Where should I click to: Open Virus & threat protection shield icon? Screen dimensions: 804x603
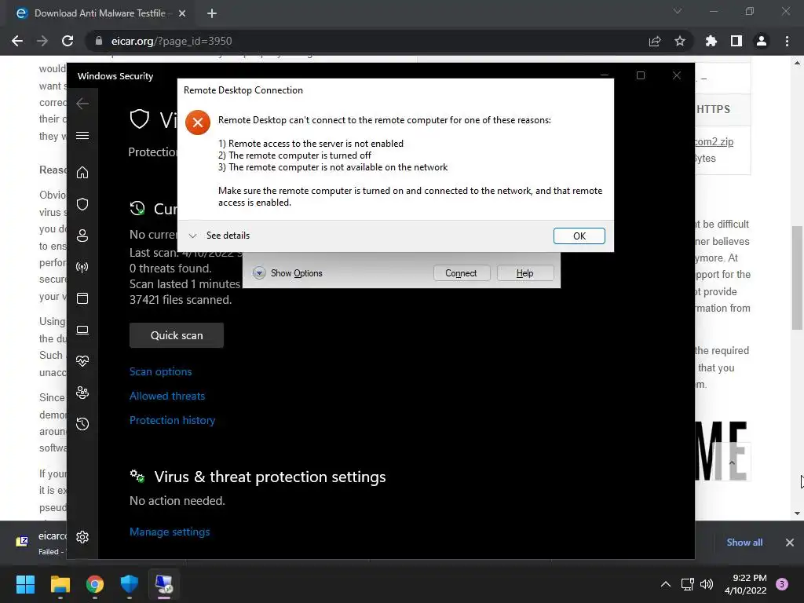(x=82, y=204)
